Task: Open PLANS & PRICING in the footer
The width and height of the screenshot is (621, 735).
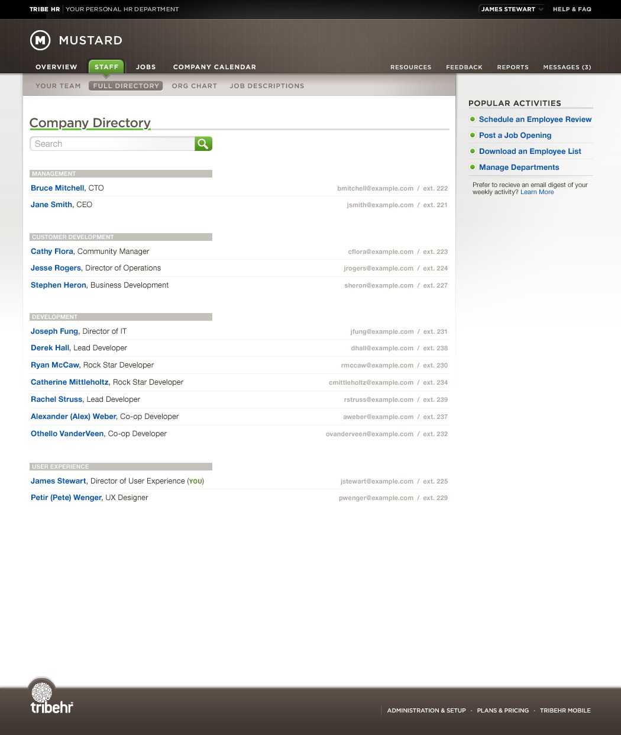Action: pos(503,710)
